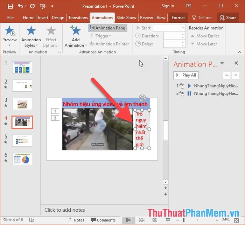Open the Slide Show ribbon tab
Image resolution: width=245 pixels, height=225 pixels.
tap(126, 17)
